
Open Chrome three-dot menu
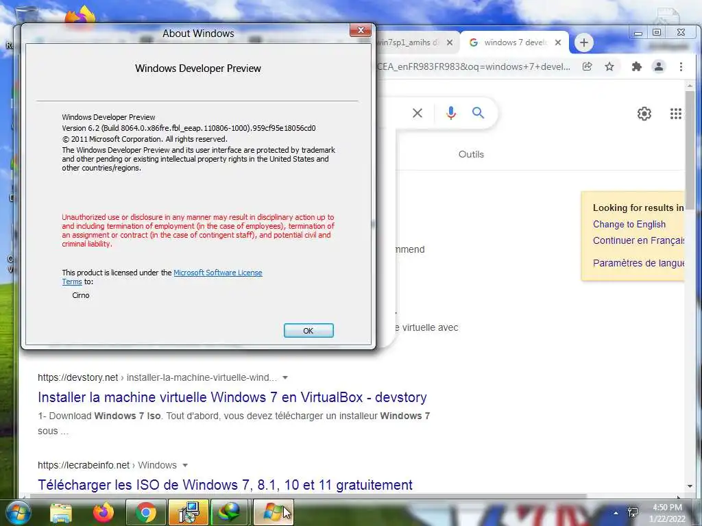(x=681, y=66)
